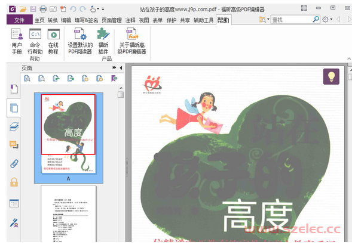Open a file with the folder icon

coord(23,9)
